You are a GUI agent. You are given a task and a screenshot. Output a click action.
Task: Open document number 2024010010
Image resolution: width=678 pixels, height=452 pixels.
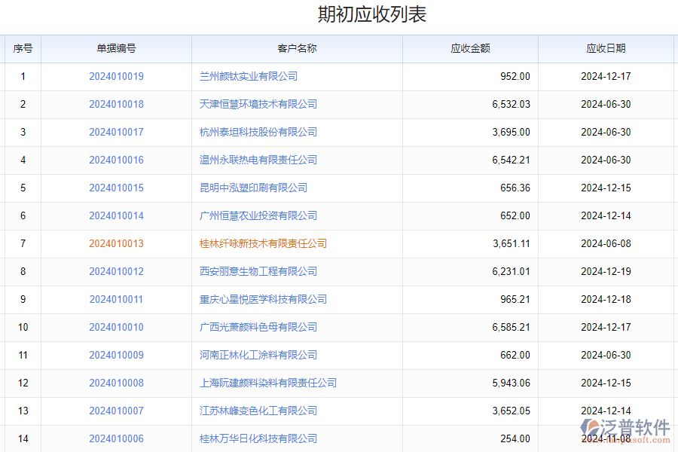click(x=115, y=327)
